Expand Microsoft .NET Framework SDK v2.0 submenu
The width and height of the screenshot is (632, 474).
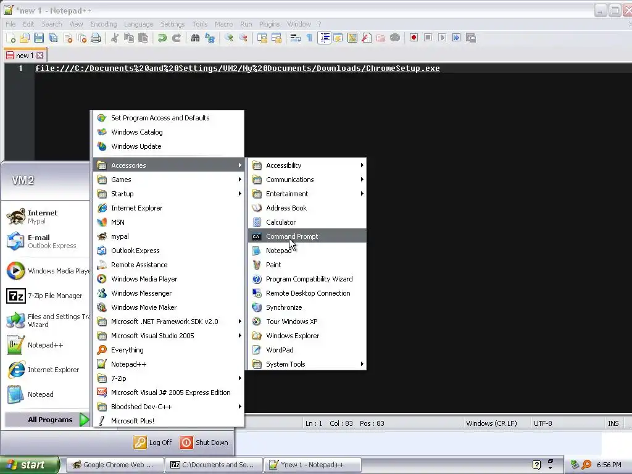(x=168, y=321)
